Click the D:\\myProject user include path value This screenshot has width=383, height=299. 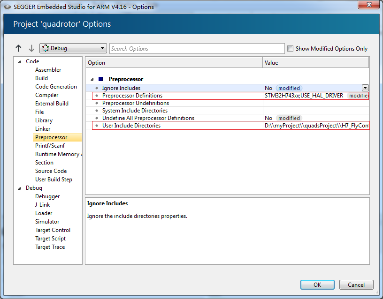(316, 126)
